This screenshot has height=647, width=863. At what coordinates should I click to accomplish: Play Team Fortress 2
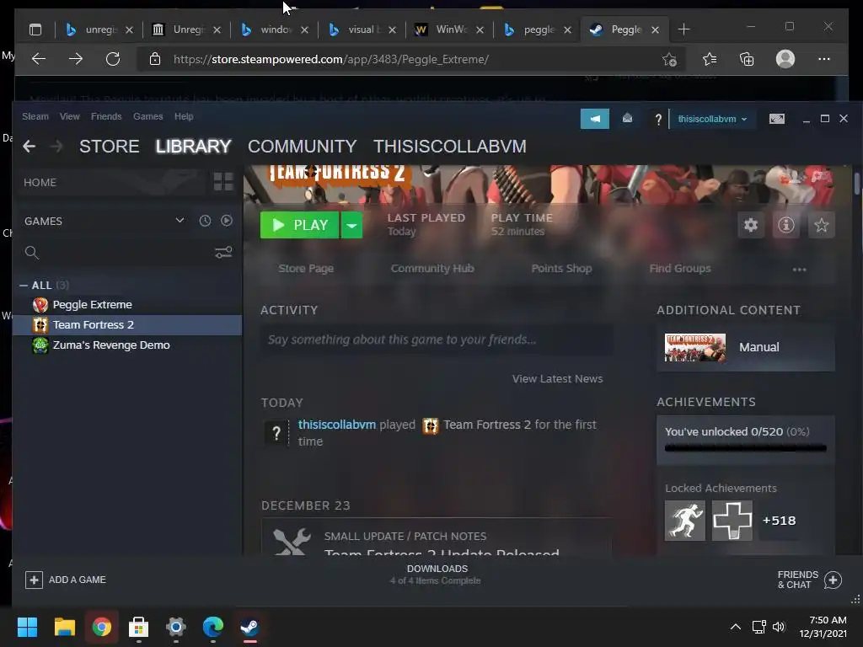tap(300, 225)
